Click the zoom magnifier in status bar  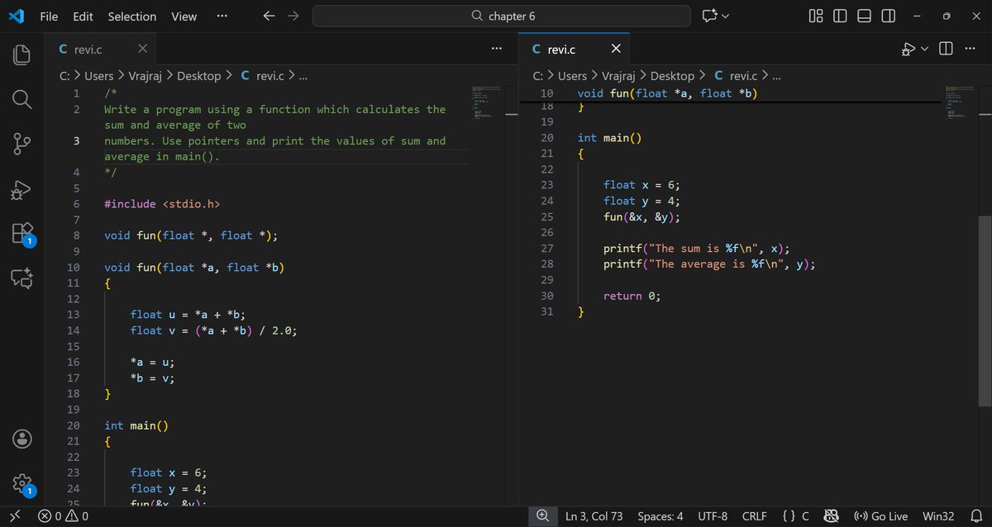[542, 516]
